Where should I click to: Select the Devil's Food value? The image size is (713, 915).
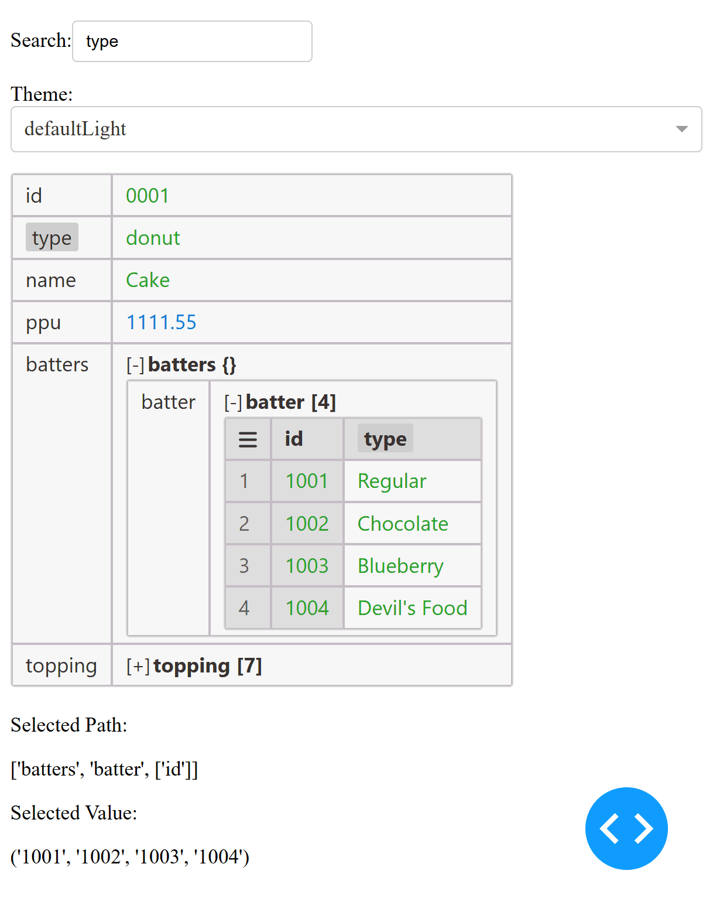click(412, 608)
